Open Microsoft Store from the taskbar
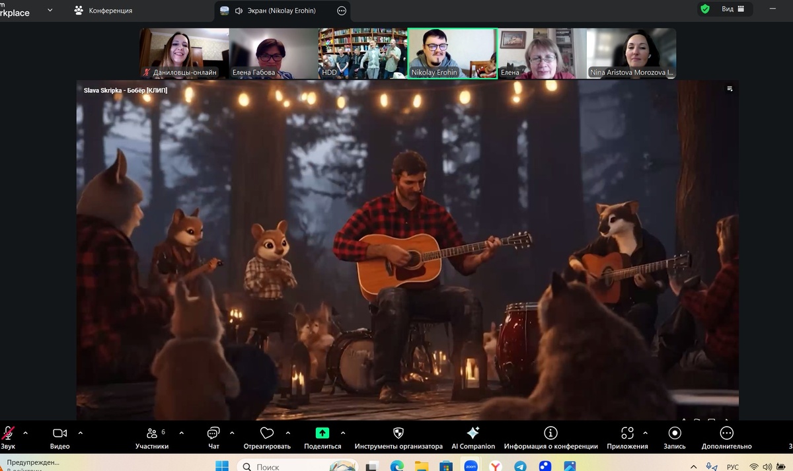793x471 pixels. tap(445, 466)
